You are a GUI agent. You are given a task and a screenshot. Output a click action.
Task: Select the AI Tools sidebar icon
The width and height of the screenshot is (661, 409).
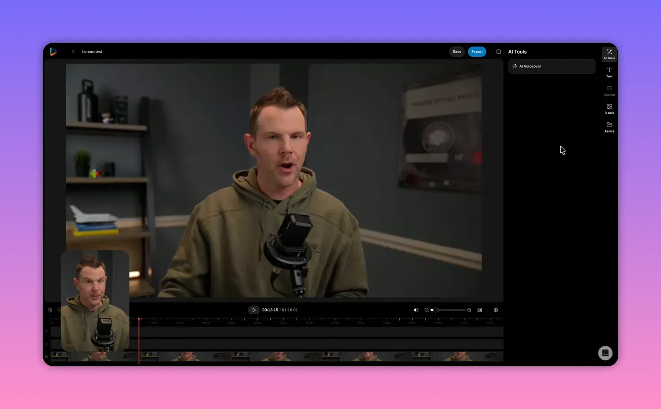(609, 54)
